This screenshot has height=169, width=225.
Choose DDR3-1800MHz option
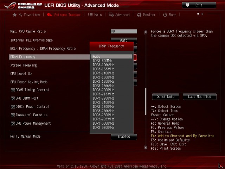[x=111, y=81]
